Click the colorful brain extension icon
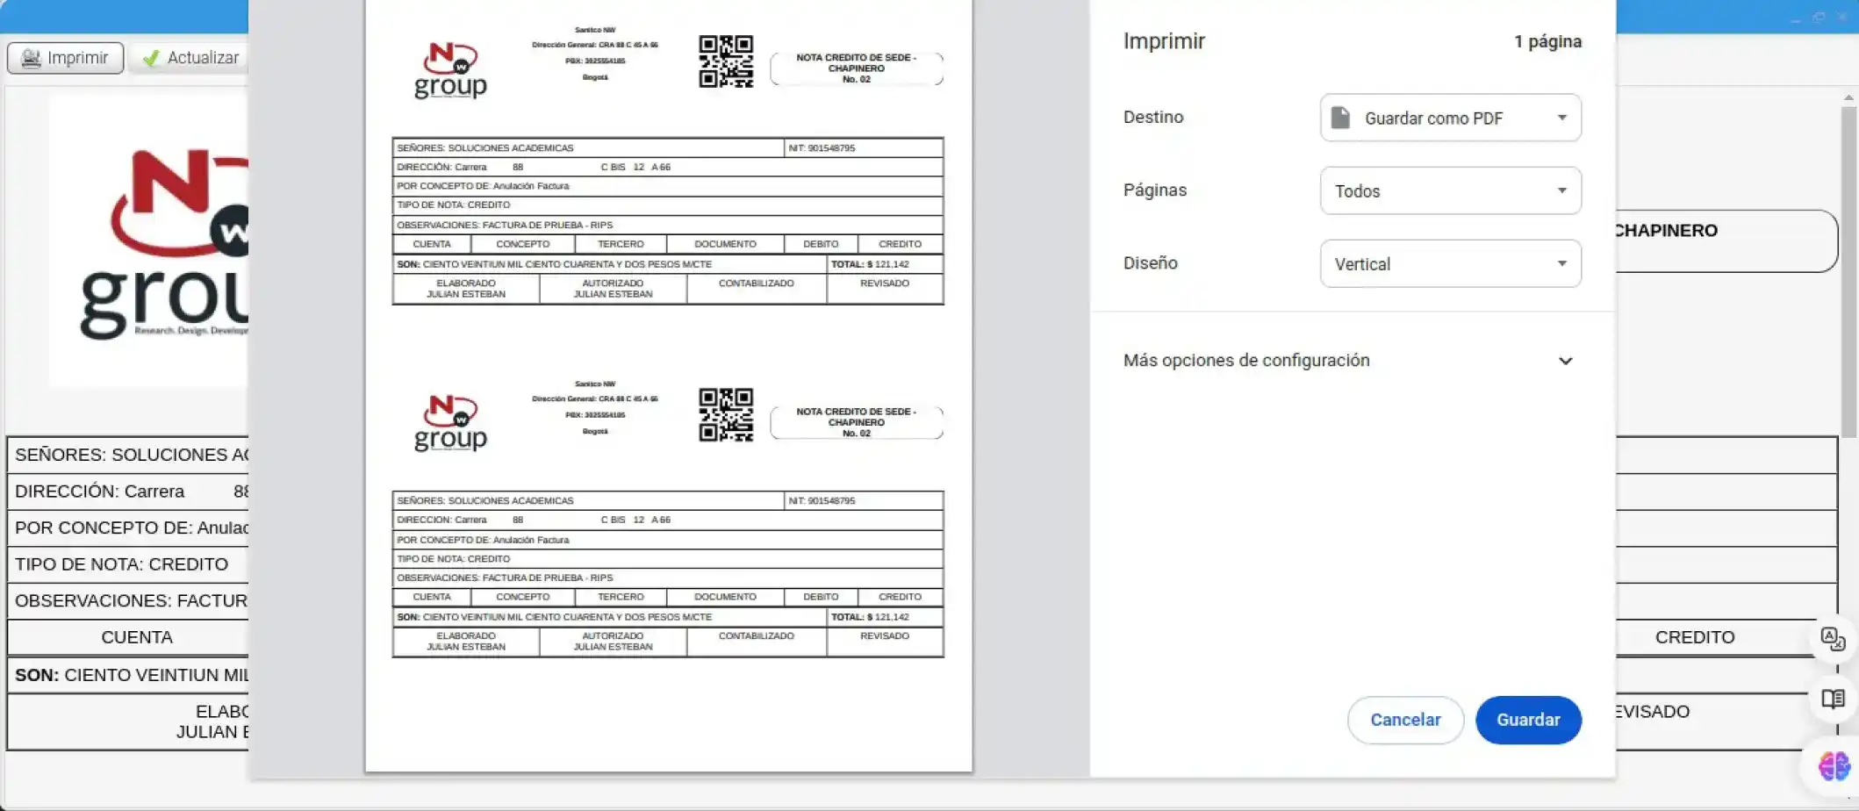The height and width of the screenshot is (811, 1859). coord(1834,766)
